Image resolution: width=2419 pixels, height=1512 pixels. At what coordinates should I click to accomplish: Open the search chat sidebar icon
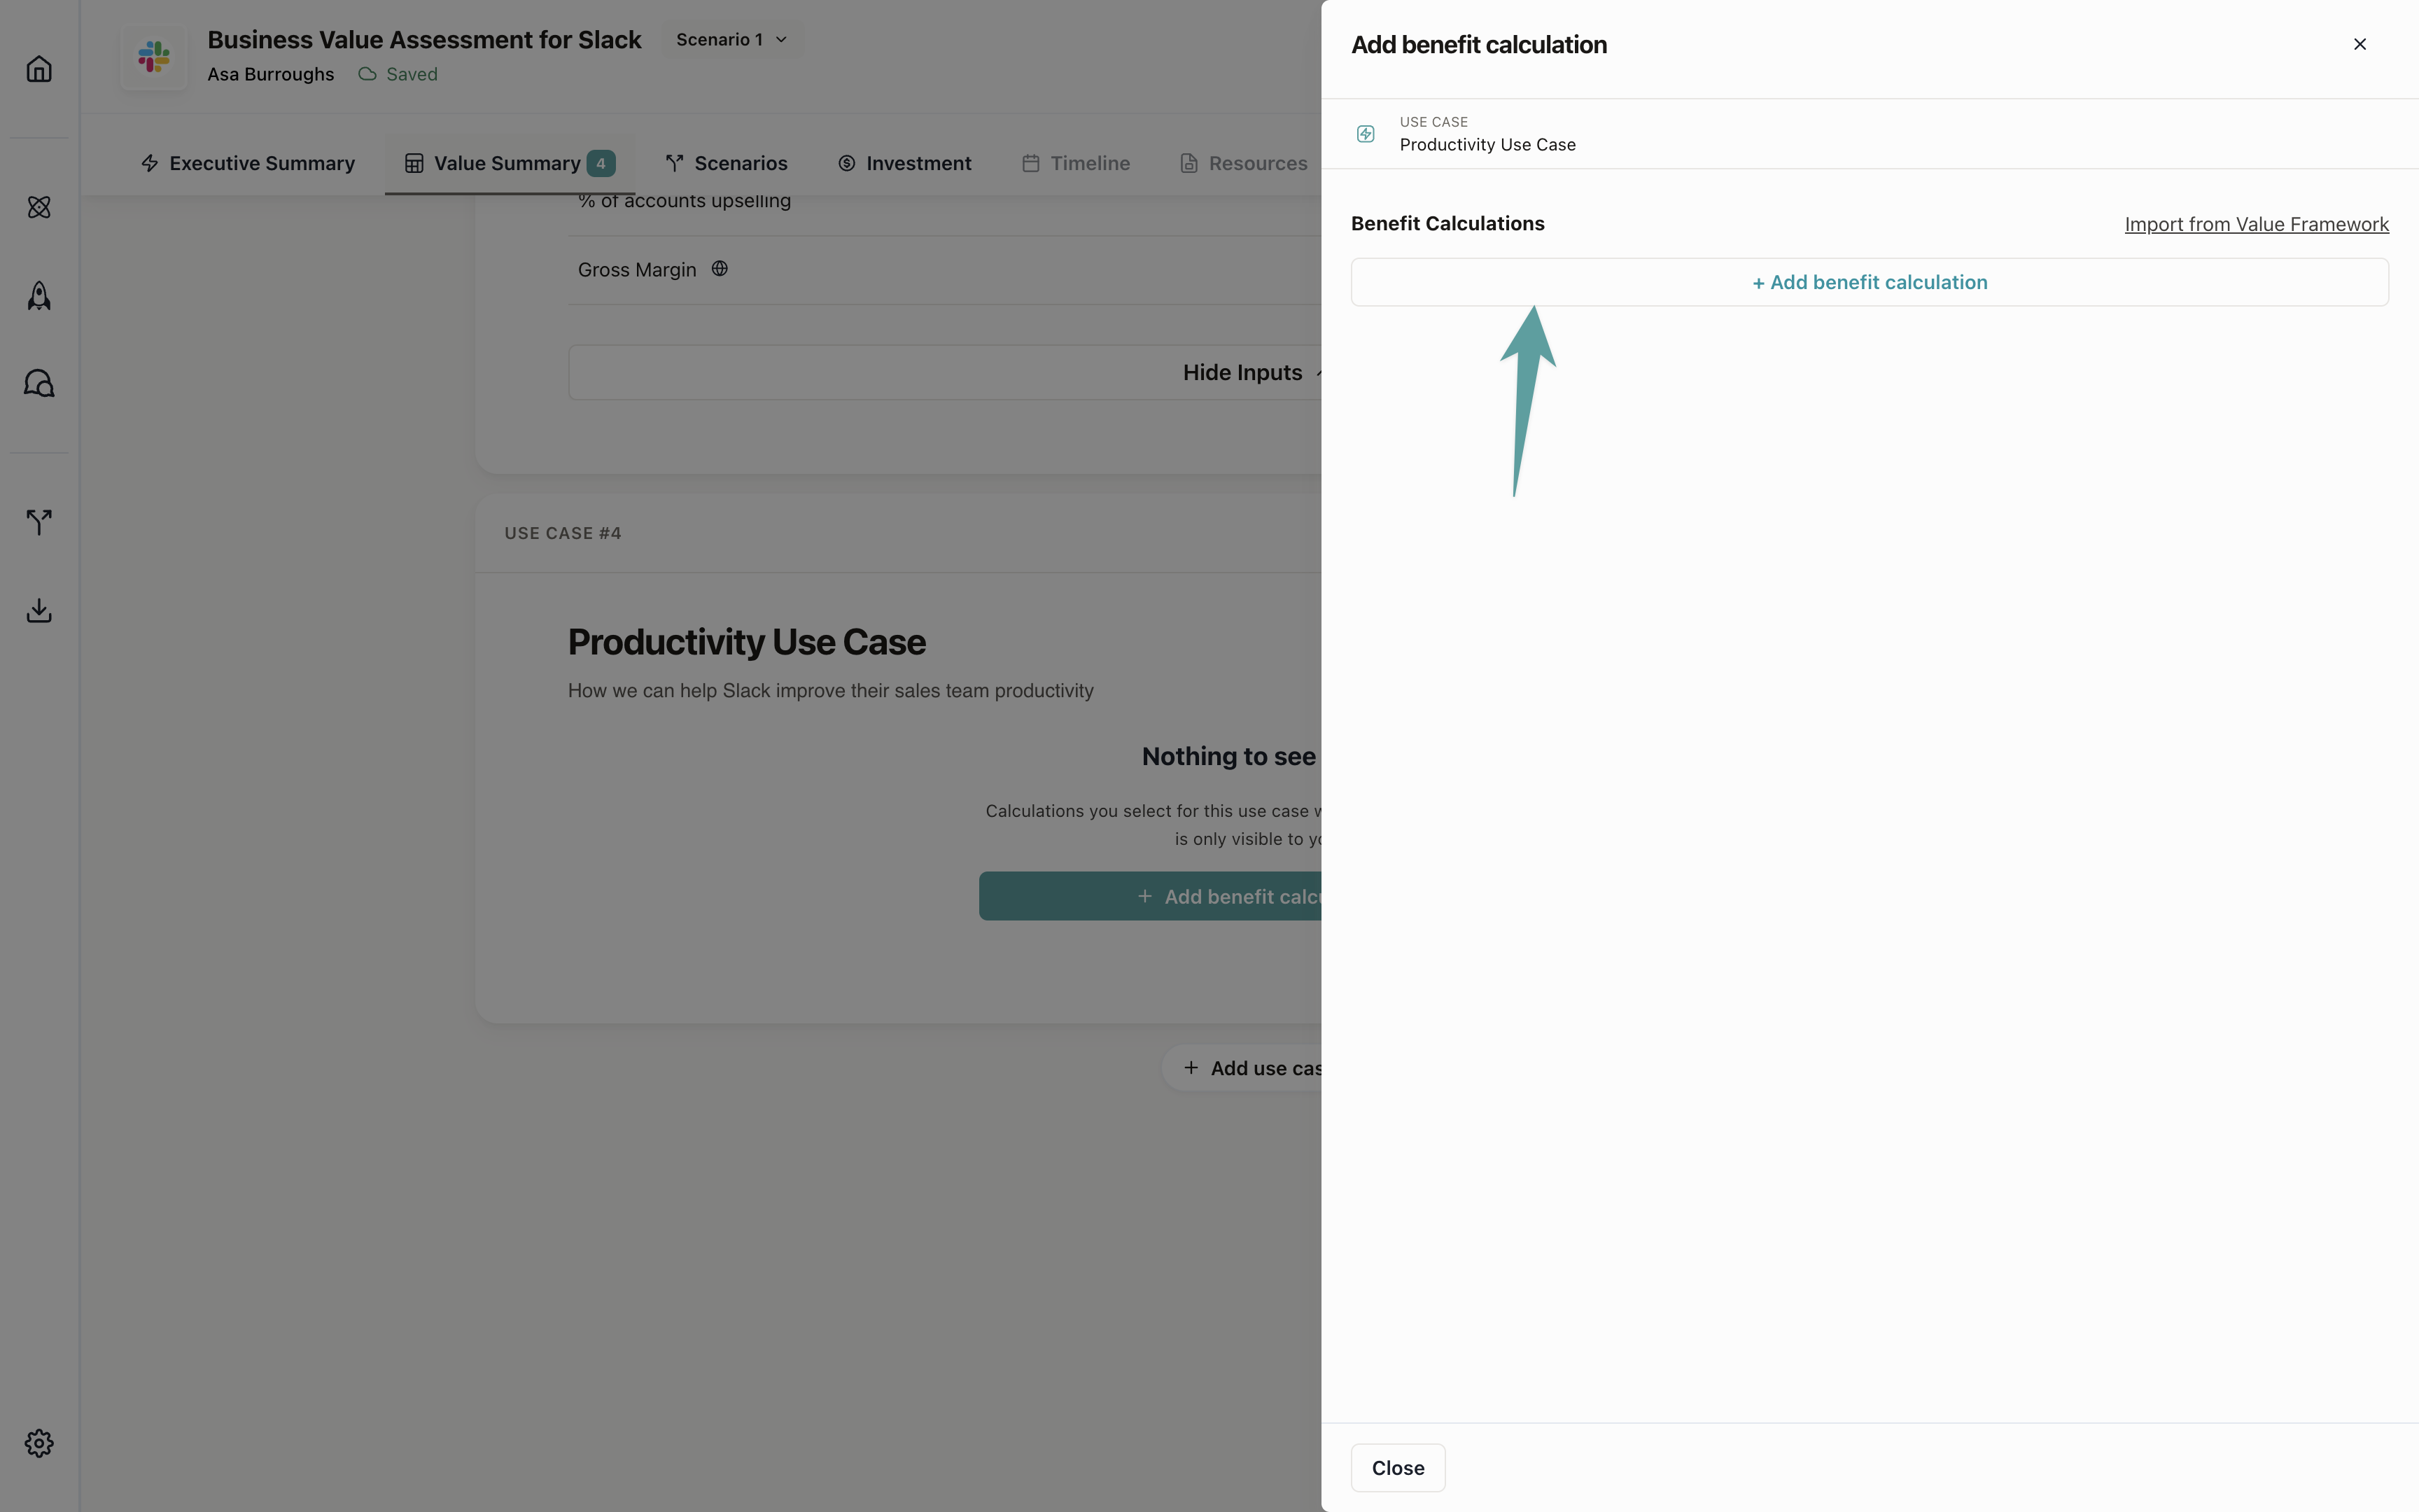(39, 383)
